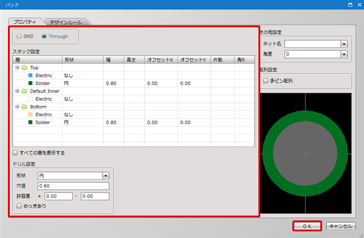364x238 pixels.
Task: Collapse the Default Inner layer group
Action: tap(17, 91)
